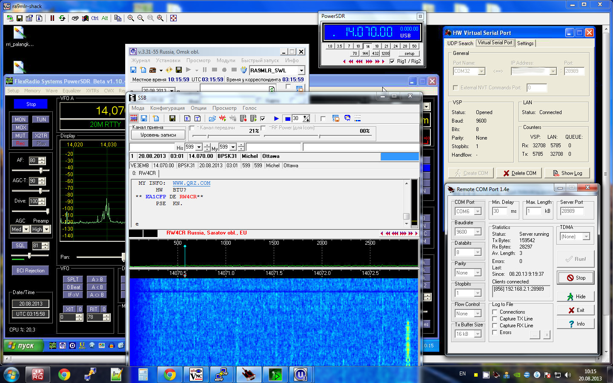Click Stop button in Remote COM Port
Image resolution: width=613 pixels, height=383 pixels.
pyautogui.click(x=576, y=278)
